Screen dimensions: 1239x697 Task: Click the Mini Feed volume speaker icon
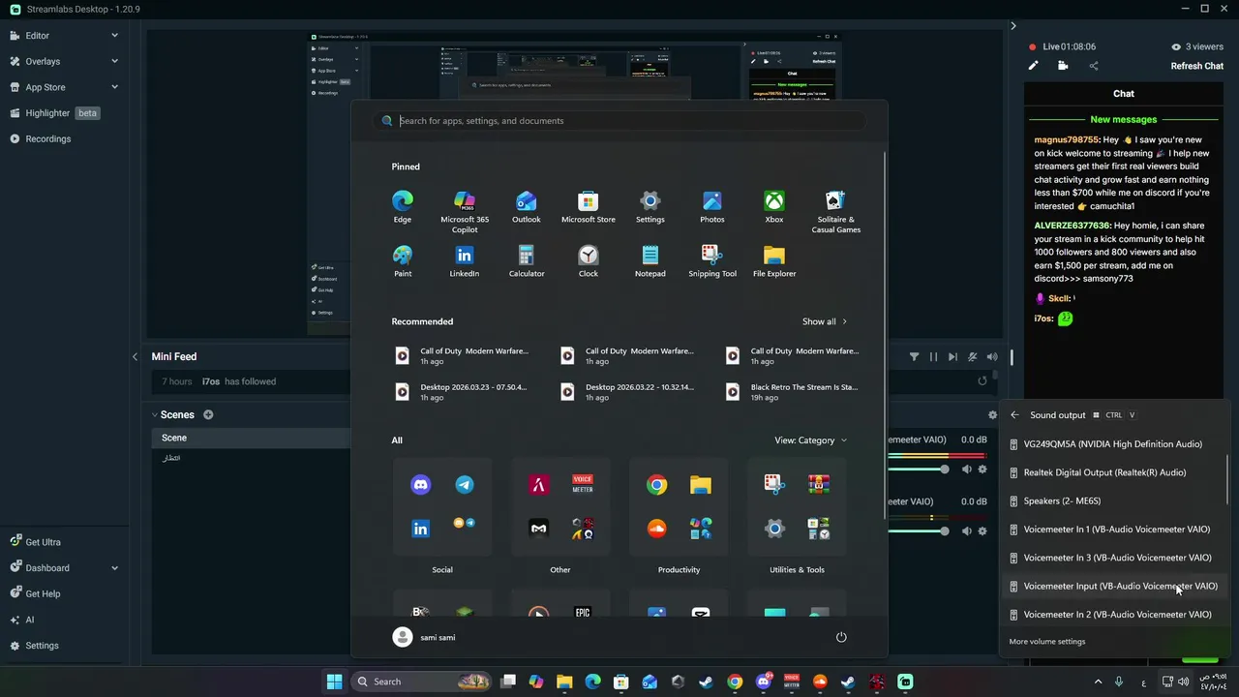992,356
